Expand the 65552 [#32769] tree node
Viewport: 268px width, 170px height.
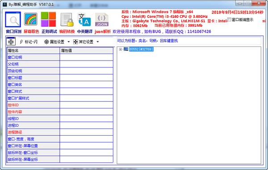click(x=121, y=50)
